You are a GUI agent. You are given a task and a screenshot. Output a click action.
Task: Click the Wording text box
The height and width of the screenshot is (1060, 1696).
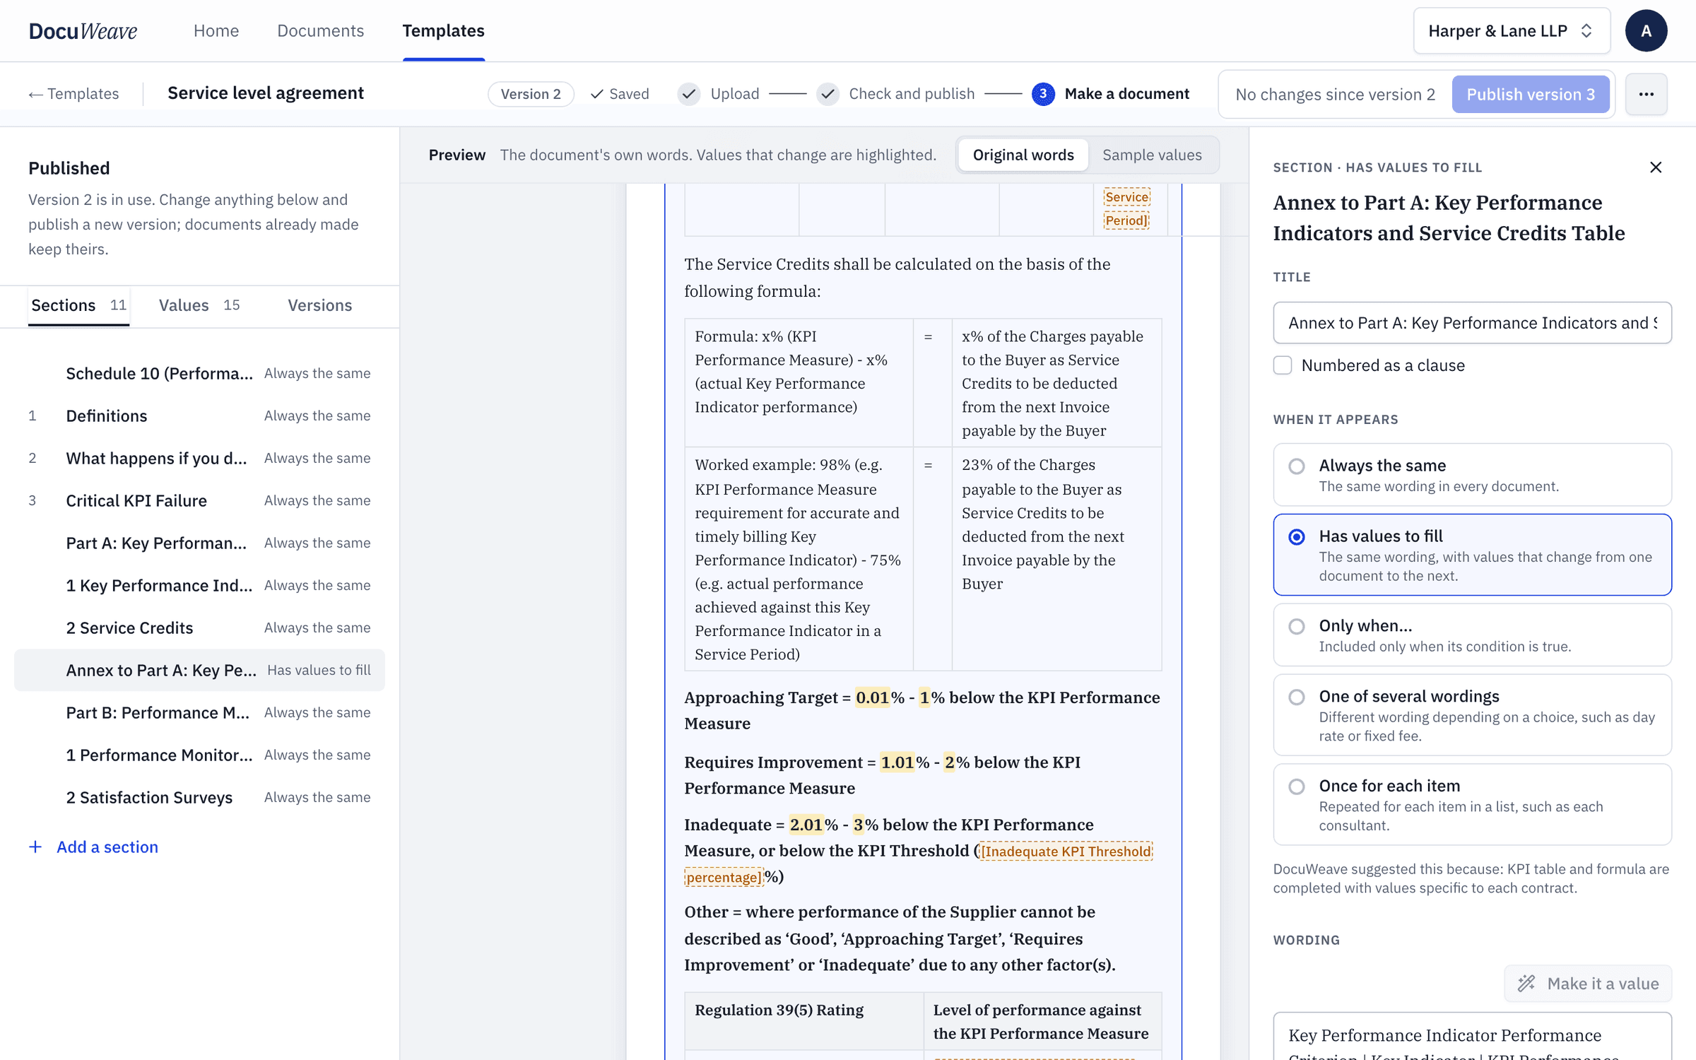pyautogui.click(x=1472, y=1036)
